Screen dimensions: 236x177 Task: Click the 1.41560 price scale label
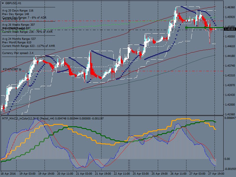click(x=230, y=114)
